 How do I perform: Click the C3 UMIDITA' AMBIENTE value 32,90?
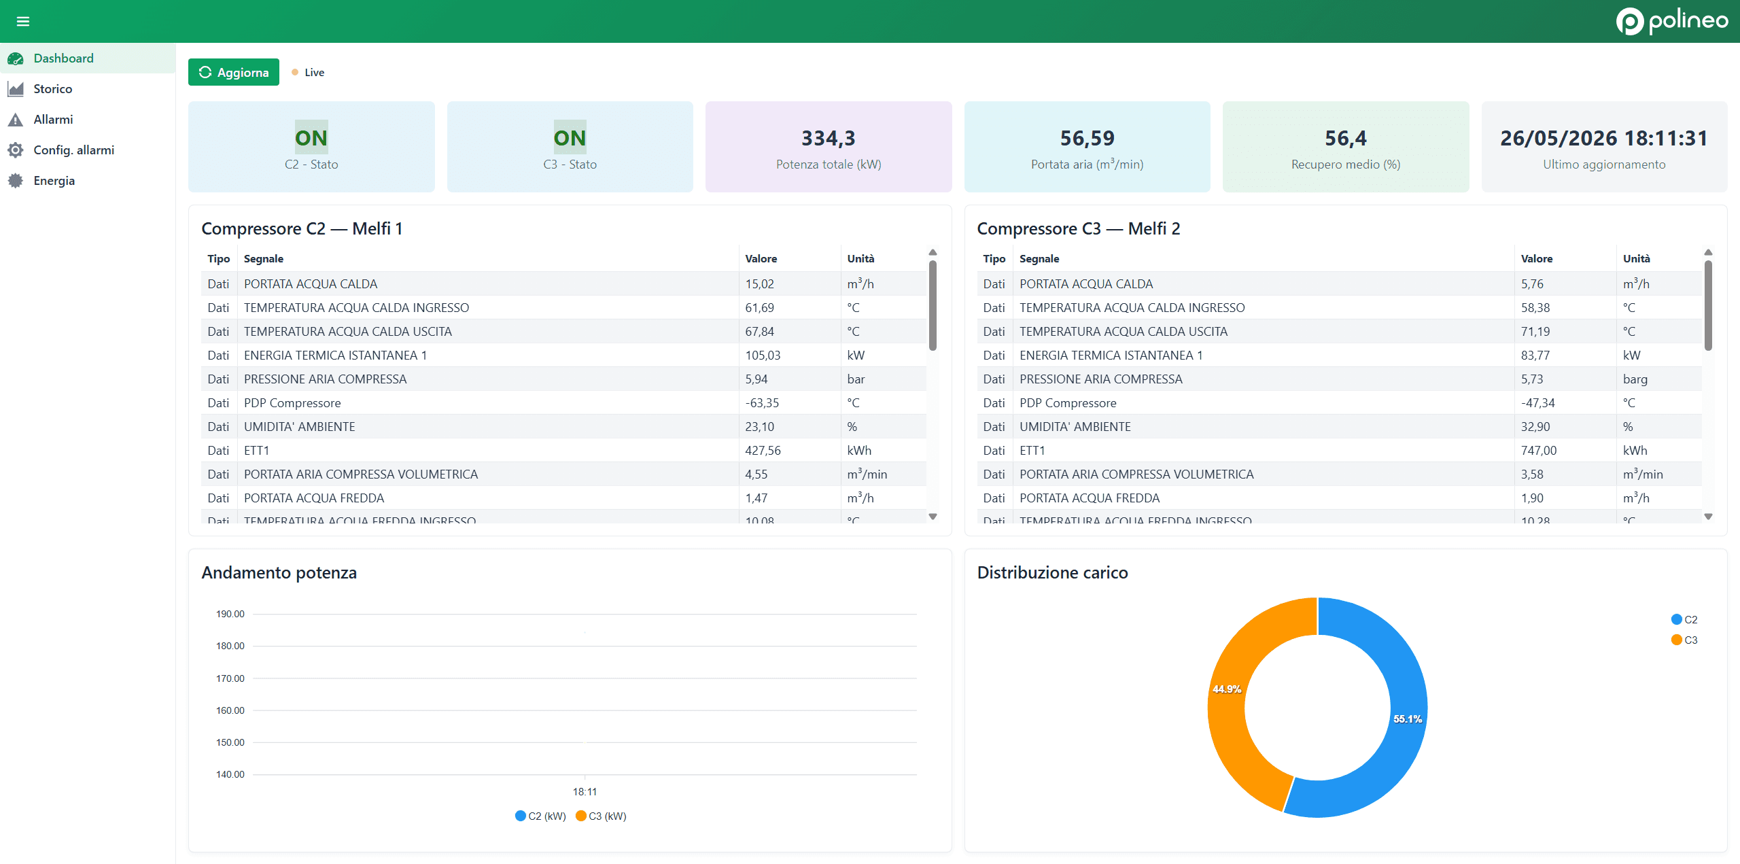1536,427
